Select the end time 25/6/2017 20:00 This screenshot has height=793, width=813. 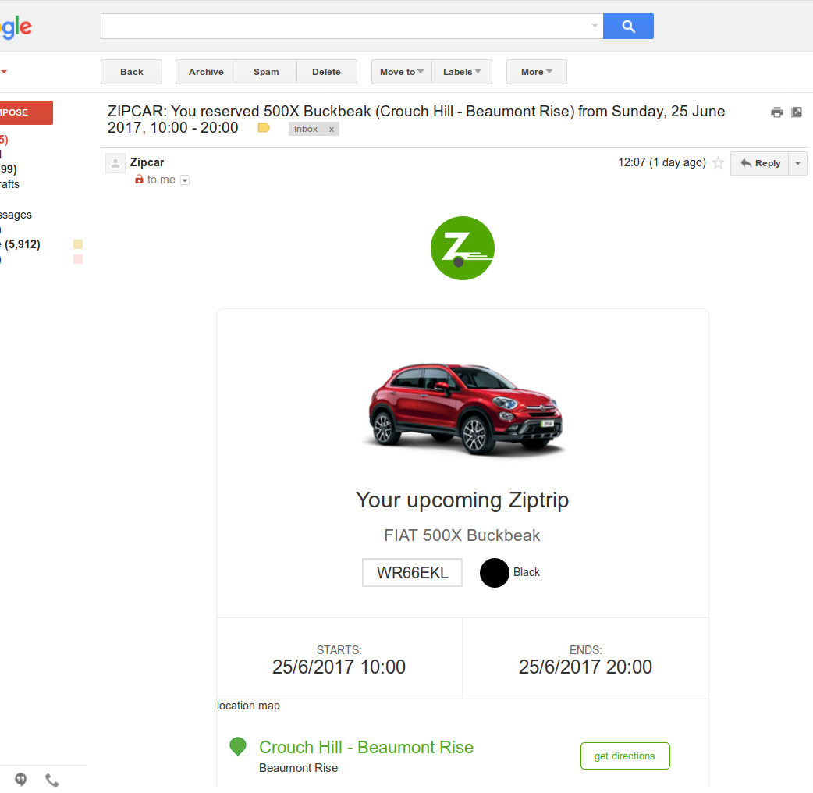[x=585, y=667]
